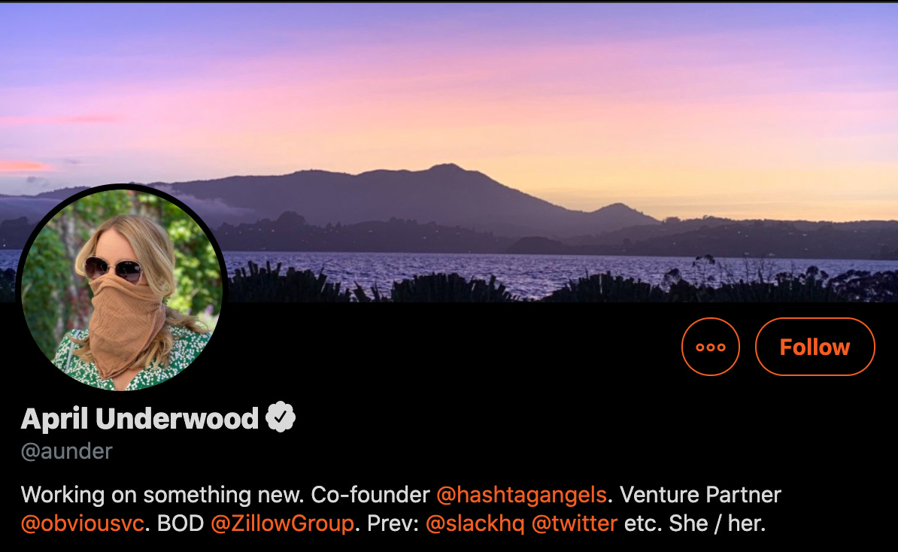The image size is (898, 552).
Task: Click the "Prev:" label in bio
Action: coord(393,523)
